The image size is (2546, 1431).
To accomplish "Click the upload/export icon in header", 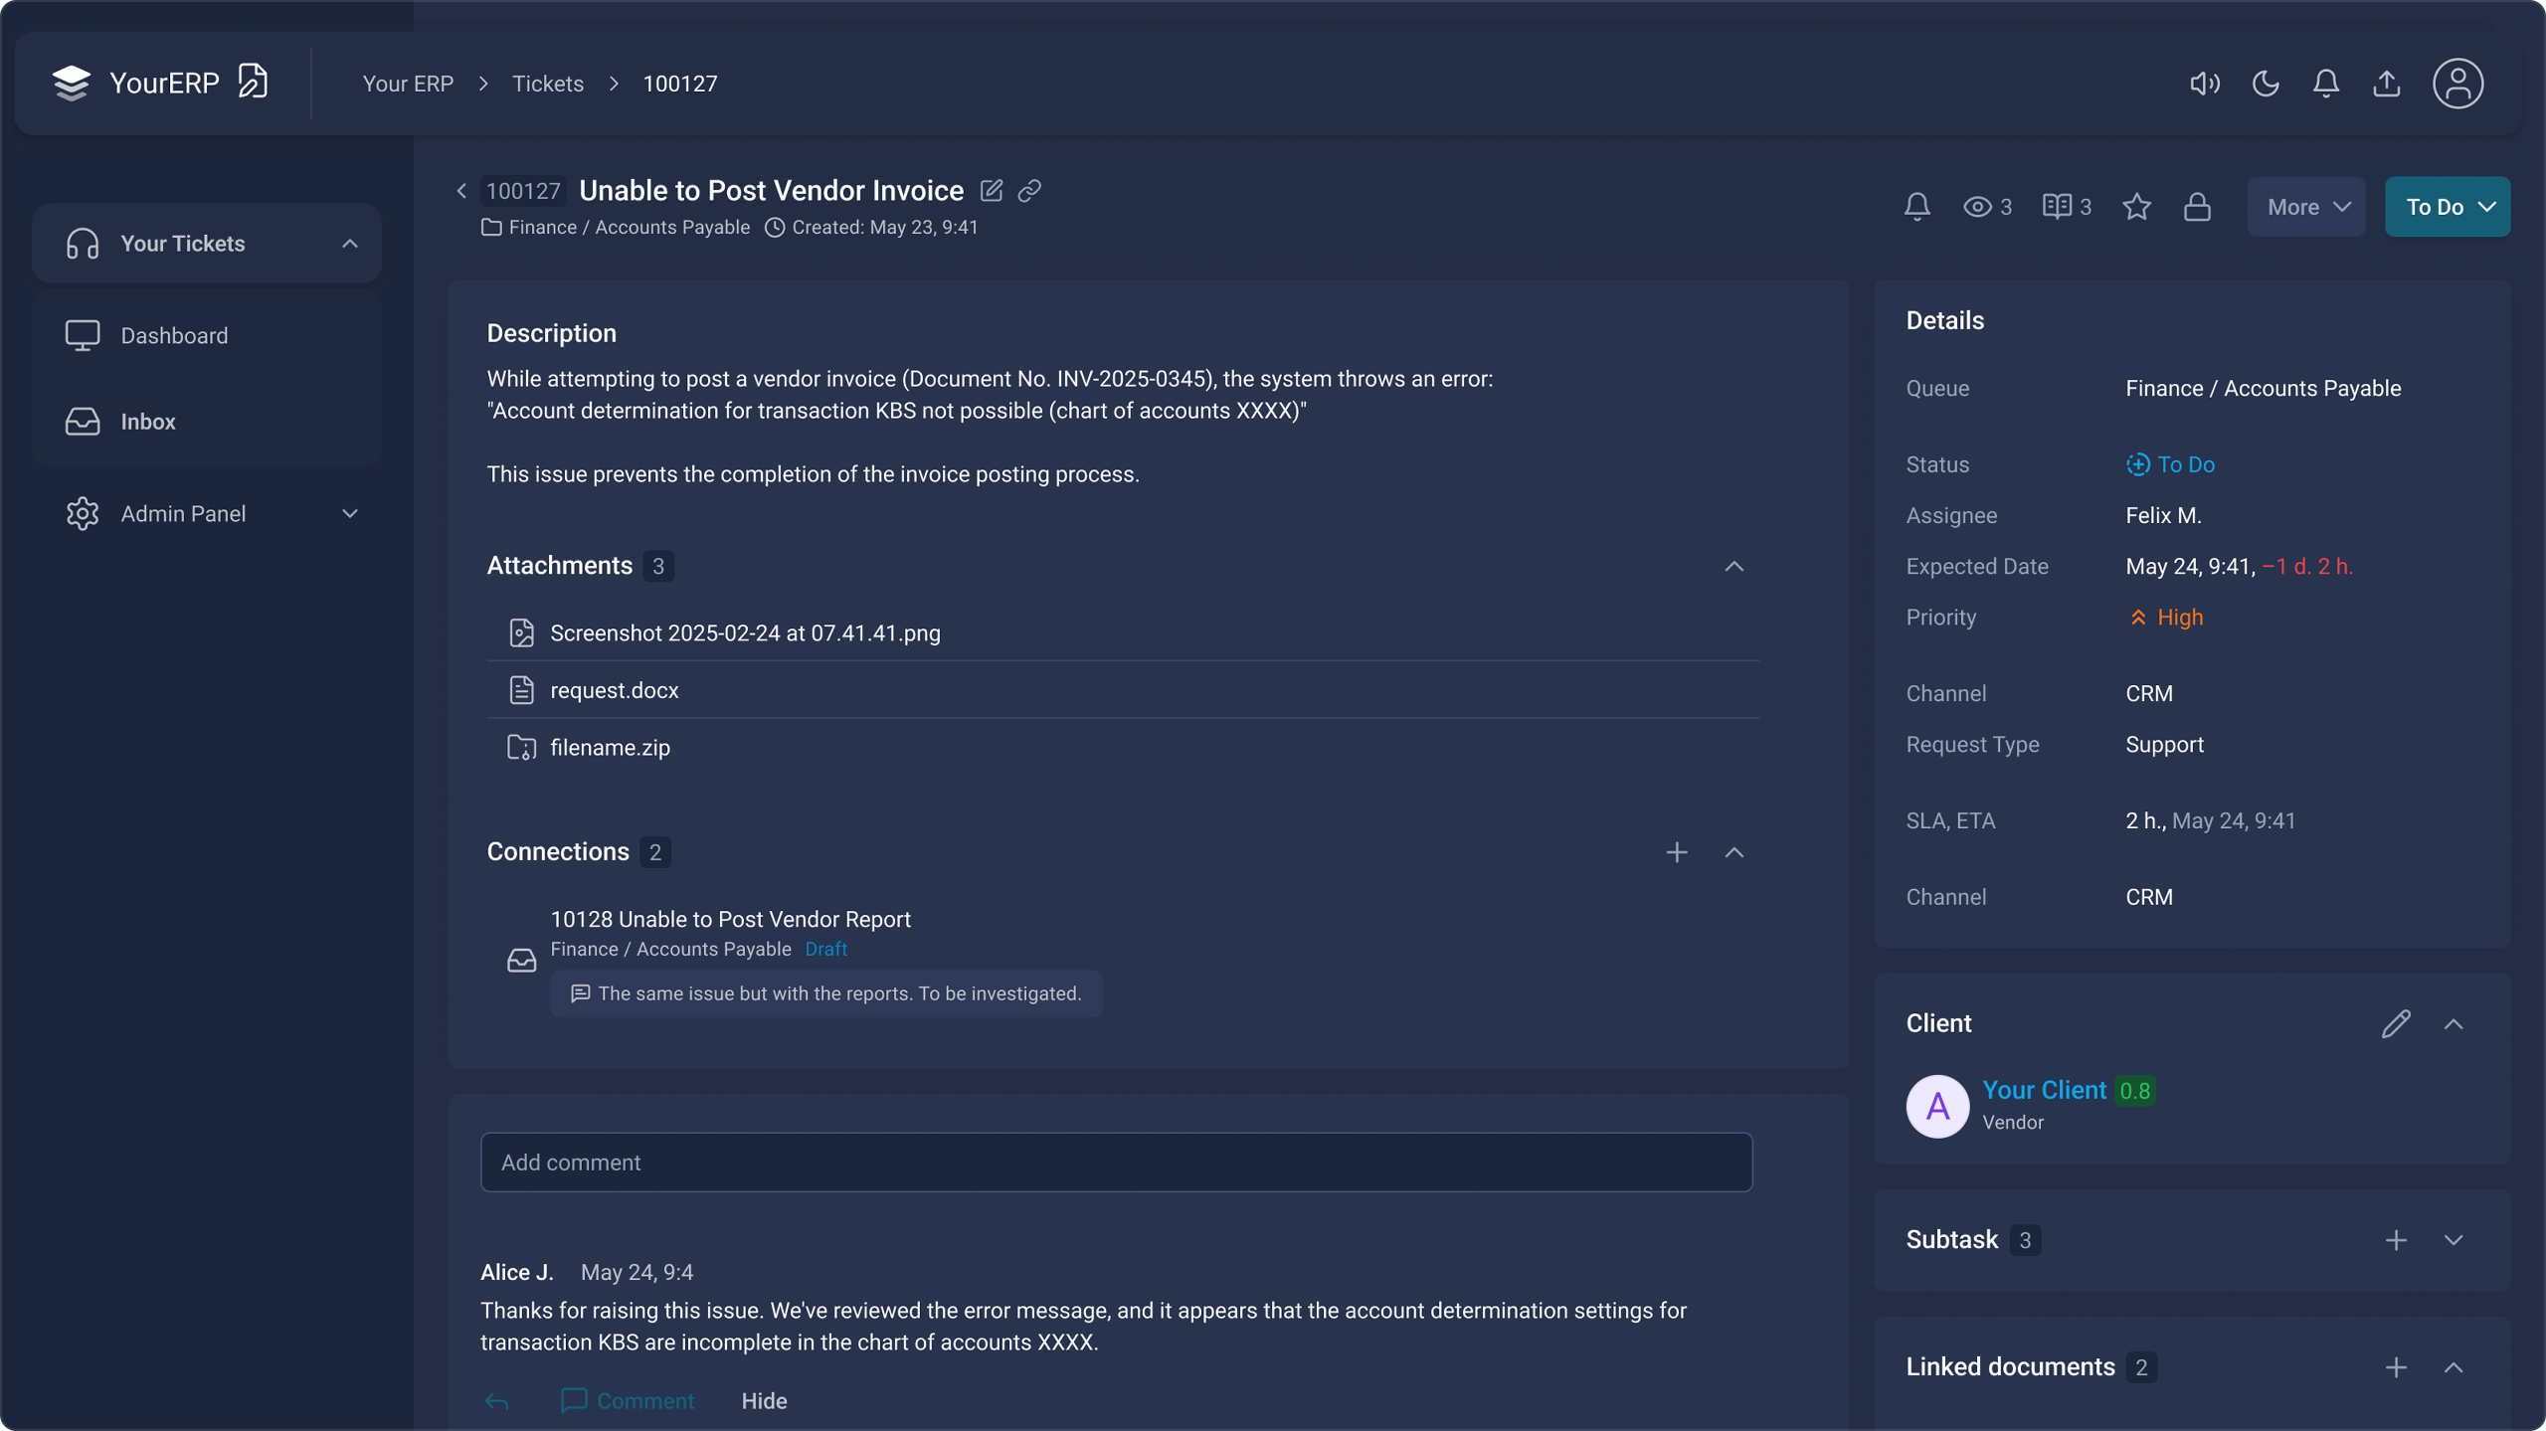I will (2386, 84).
